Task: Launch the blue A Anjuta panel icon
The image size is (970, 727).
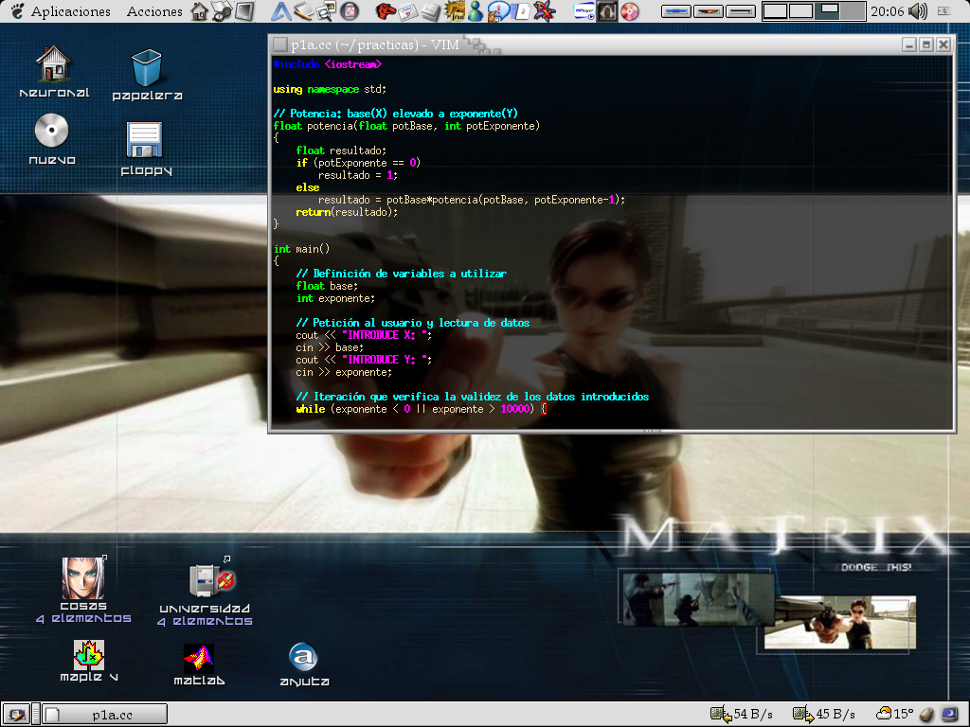Action: click(280, 11)
